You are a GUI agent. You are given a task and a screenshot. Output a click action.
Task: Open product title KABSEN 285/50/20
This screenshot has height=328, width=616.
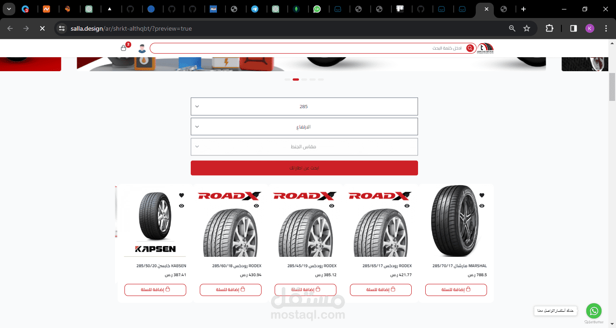(x=161, y=266)
